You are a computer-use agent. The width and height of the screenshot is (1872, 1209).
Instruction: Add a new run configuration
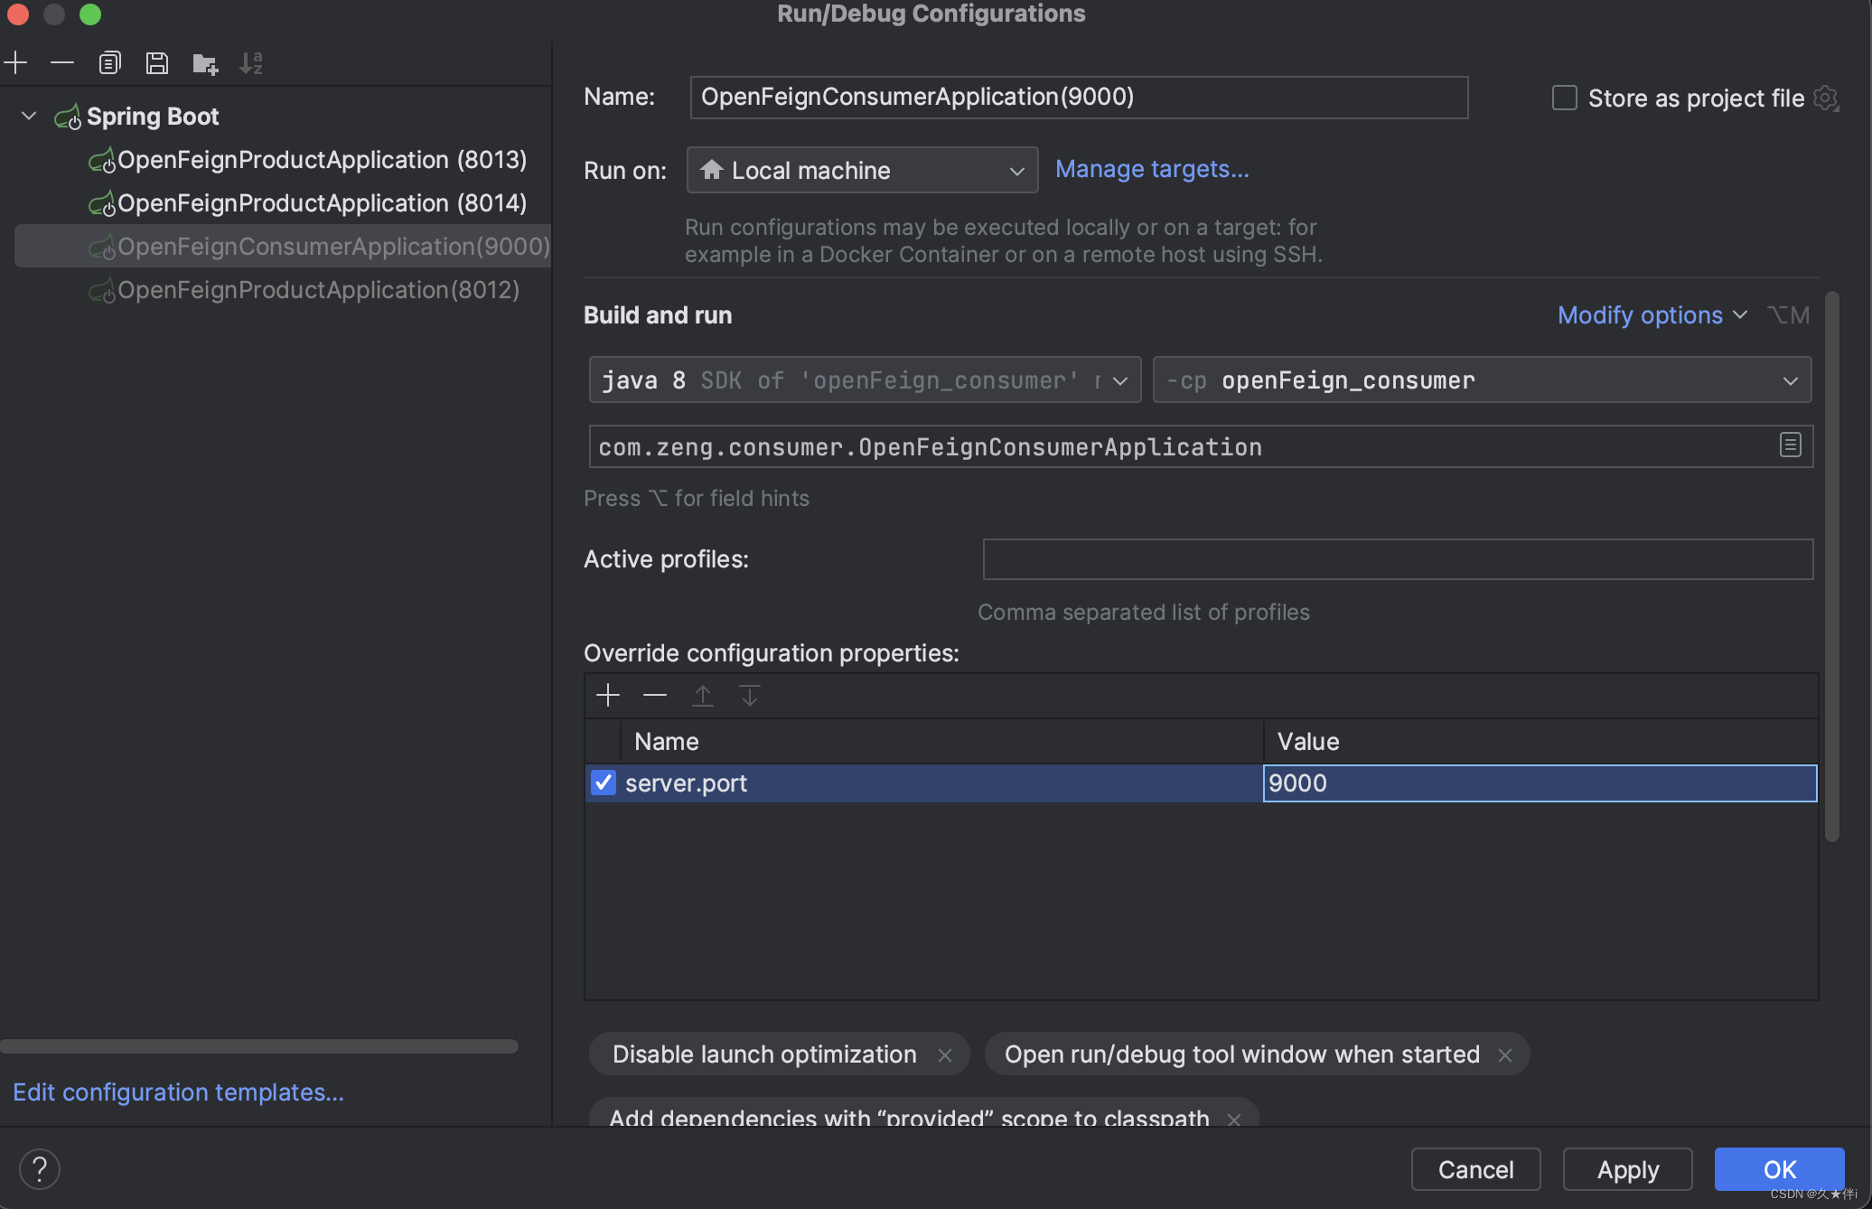pos(15,62)
